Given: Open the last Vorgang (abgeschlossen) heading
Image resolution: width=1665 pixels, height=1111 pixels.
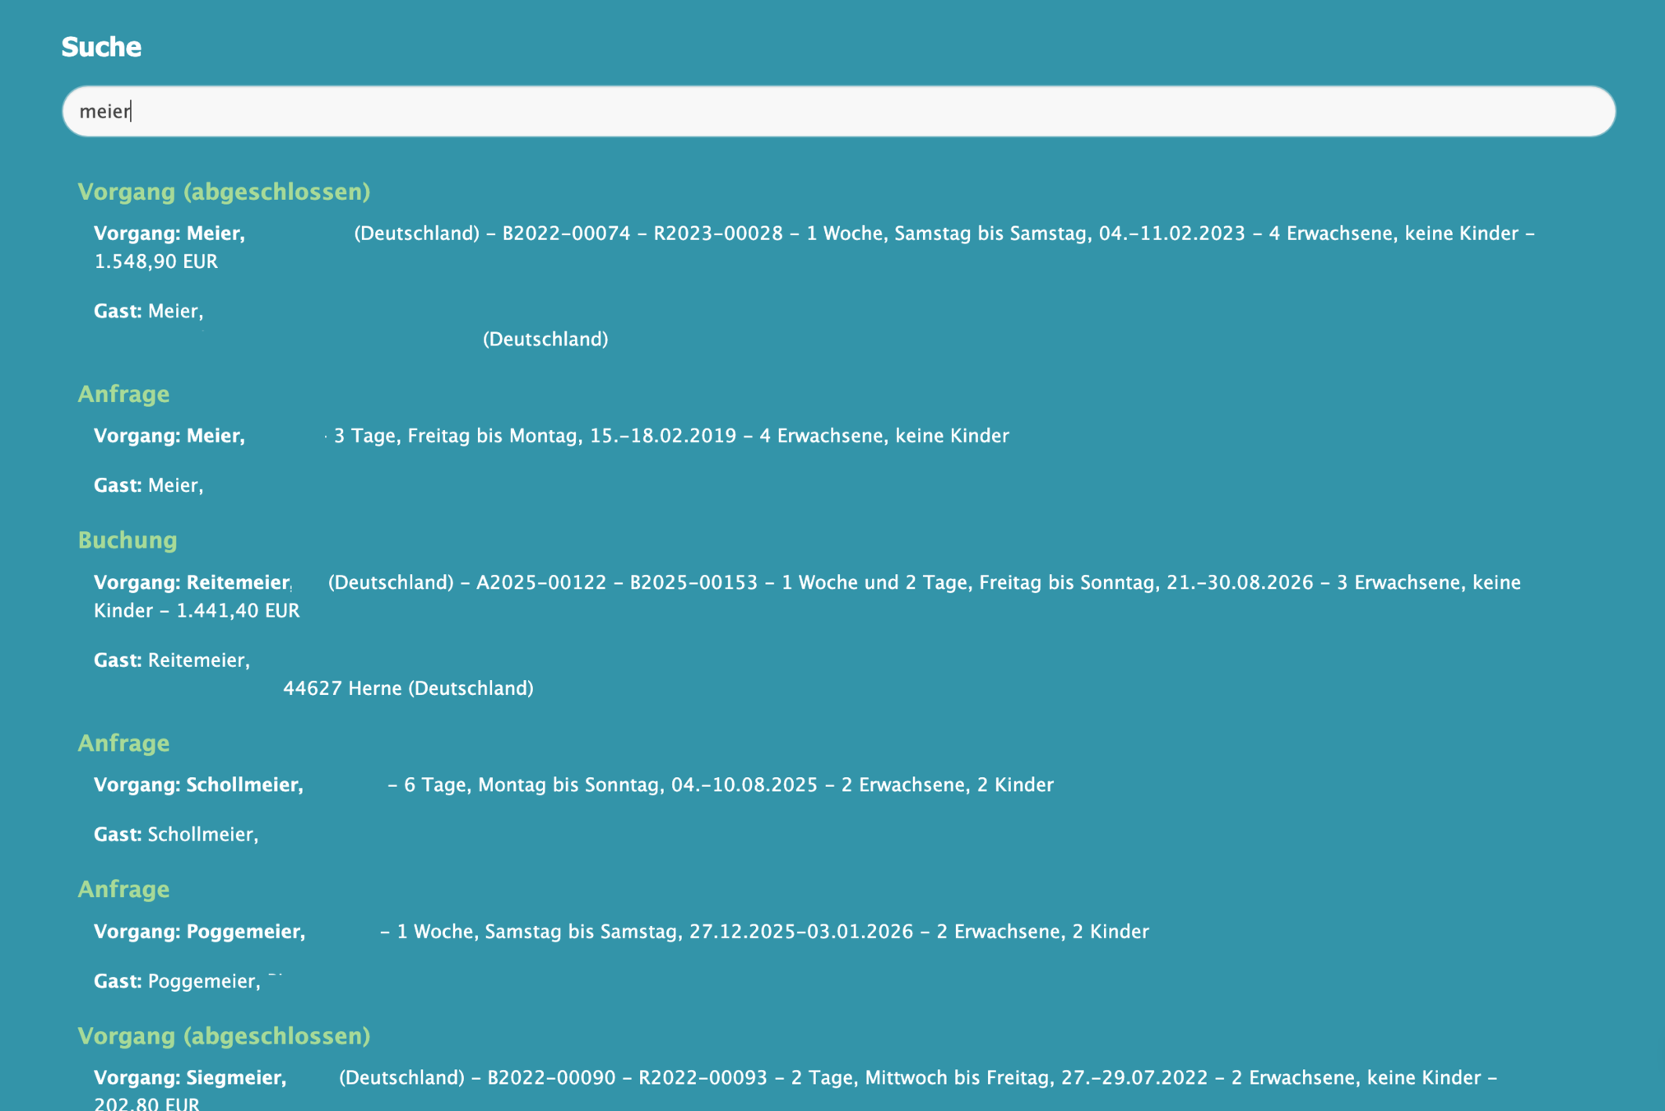Looking at the screenshot, I should coord(224,1036).
